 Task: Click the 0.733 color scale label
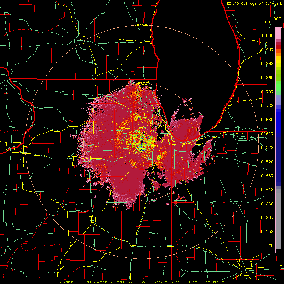coord(267,106)
